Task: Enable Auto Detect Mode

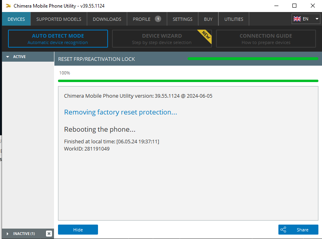Action: (58, 39)
